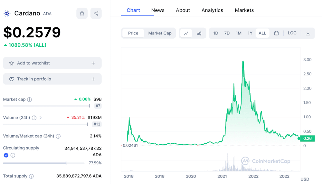Open the About tab
Viewport: 322px width, 184px height.
[x=183, y=10]
